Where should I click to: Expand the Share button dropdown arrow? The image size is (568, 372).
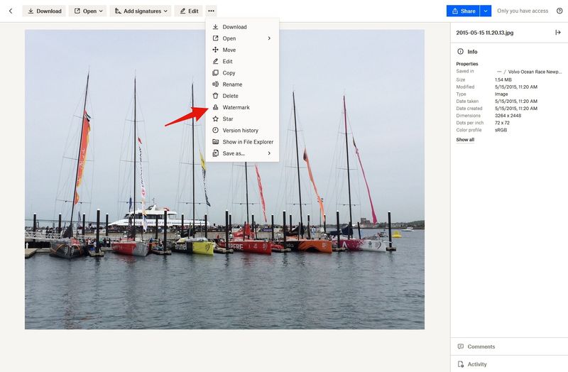pos(486,11)
